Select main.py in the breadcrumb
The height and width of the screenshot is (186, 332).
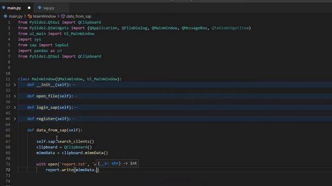point(16,16)
